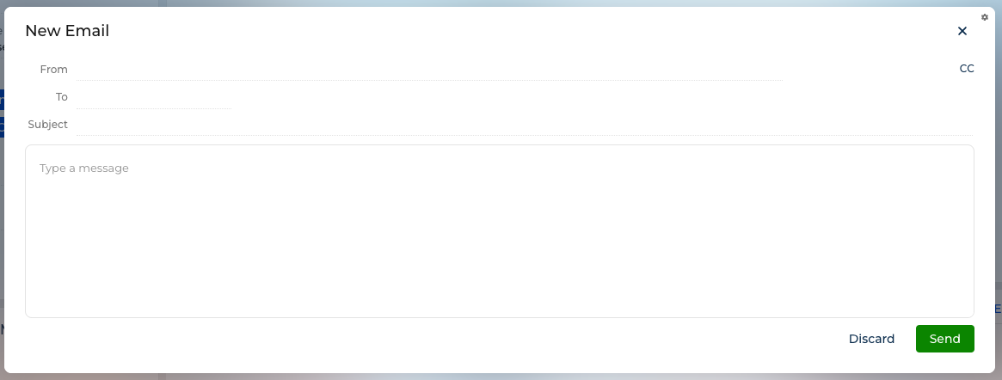1002x380 pixels.
Task: Click the From label text
Action: [53, 69]
